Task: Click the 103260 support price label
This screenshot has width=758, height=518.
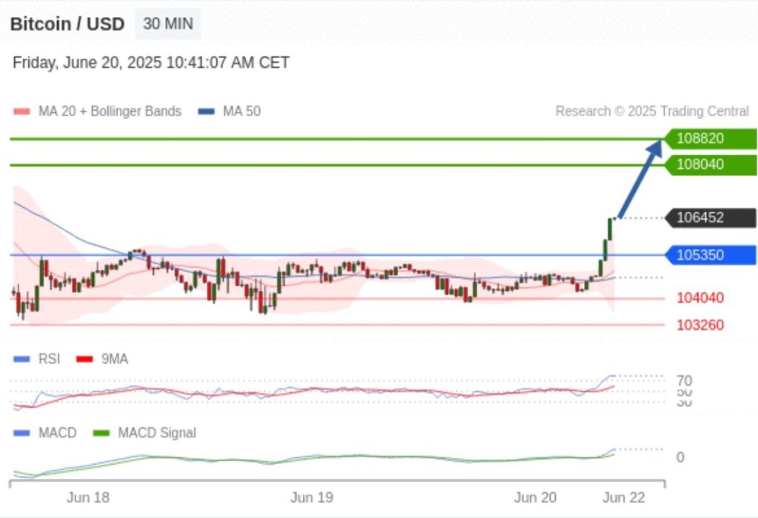Action: [700, 325]
